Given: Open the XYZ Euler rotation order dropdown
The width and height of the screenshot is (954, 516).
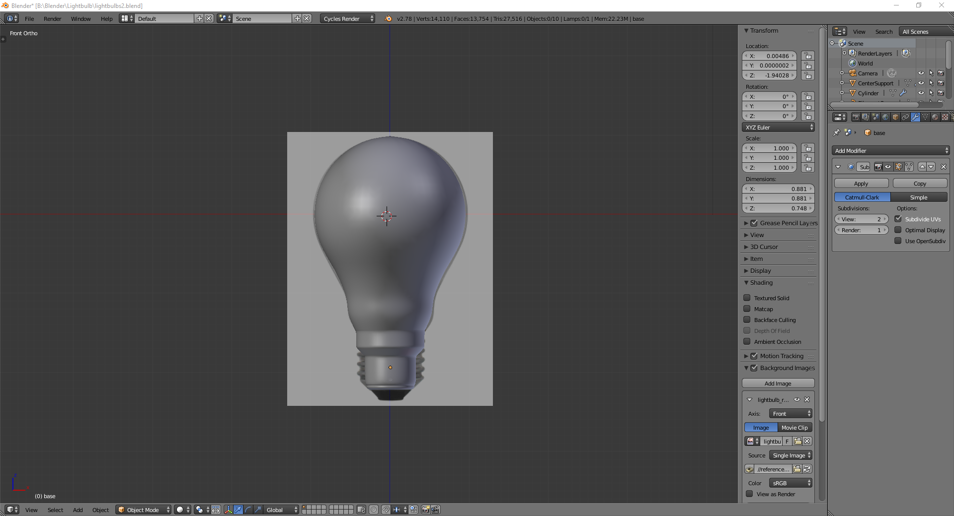Looking at the screenshot, I should [778, 127].
